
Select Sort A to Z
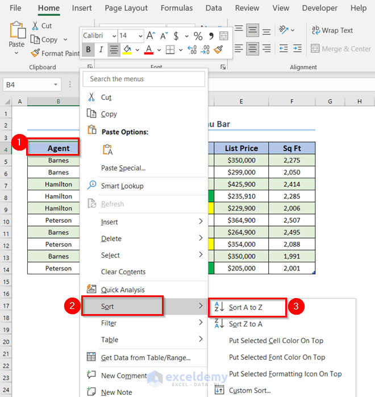click(x=245, y=307)
